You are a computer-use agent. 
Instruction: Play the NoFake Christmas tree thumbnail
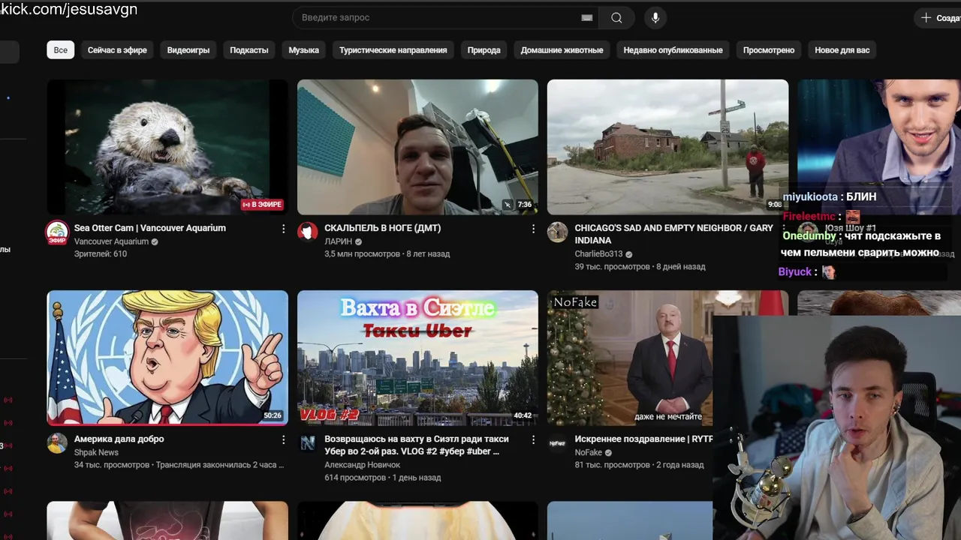click(x=630, y=358)
